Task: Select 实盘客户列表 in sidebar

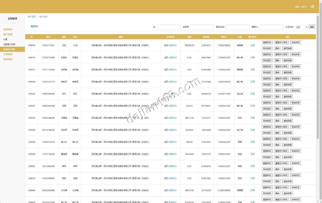Action: click(x=10, y=49)
